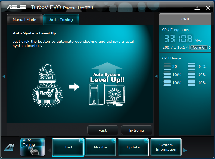Viewport: 215px width, 159px height.
Task: Open the Monitor section
Action: [x=101, y=147]
